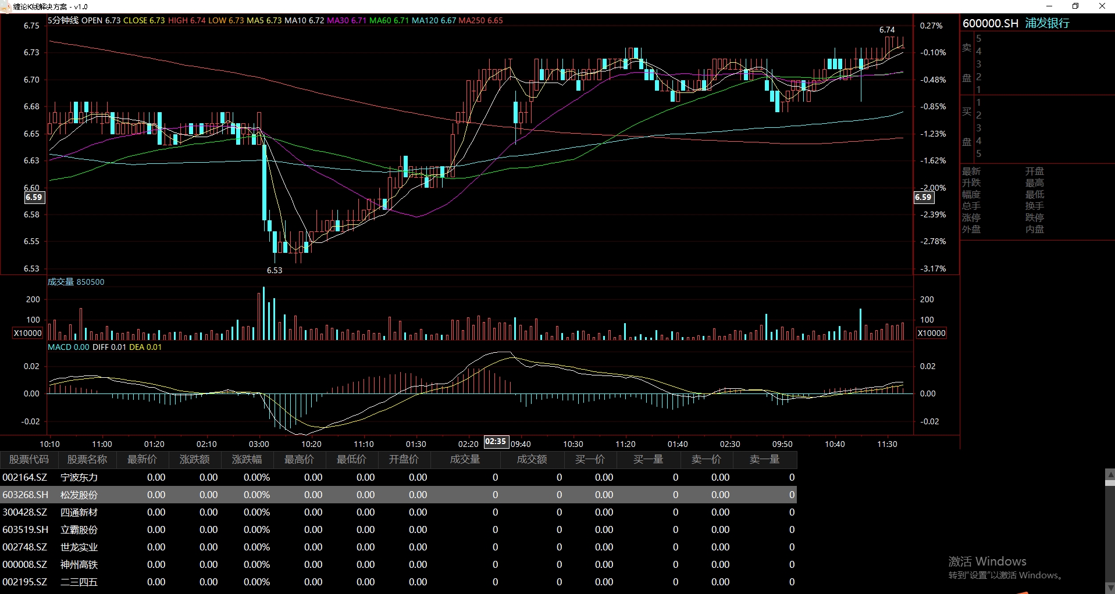Select the 最低价 column header
Screen dimensions: 1115x594
[352, 460]
